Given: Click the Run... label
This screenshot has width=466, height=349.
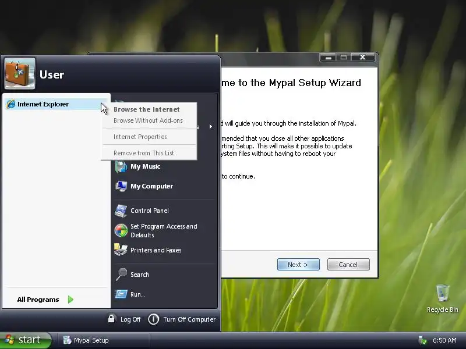Looking at the screenshot, I should [x=137, y=294].
